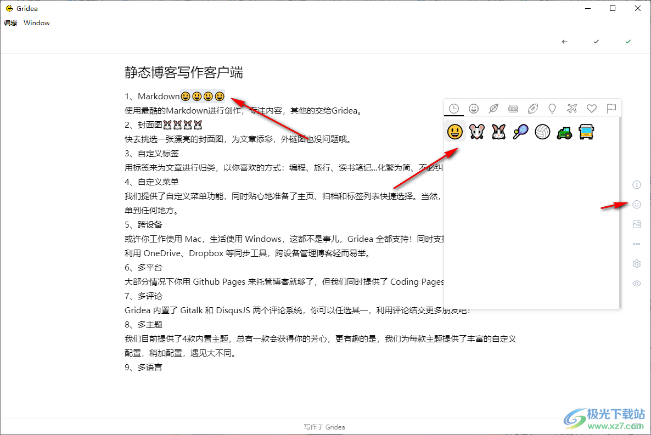This screenshot has height=435, width=651.
Task: Click the line '5、跨设备'
Action: pyautogui.click(x=143, y=224)
